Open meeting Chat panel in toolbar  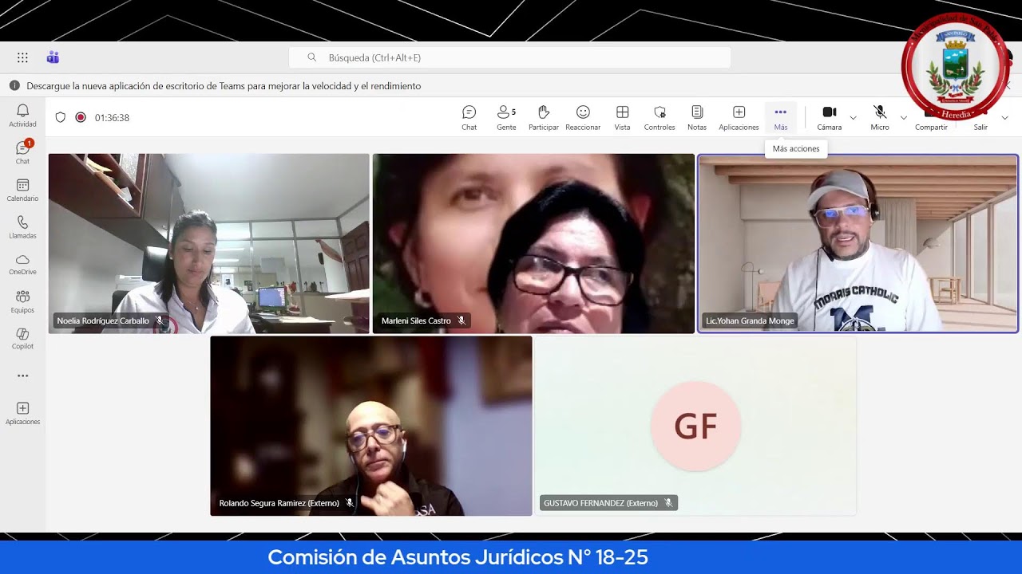point(469,118)
